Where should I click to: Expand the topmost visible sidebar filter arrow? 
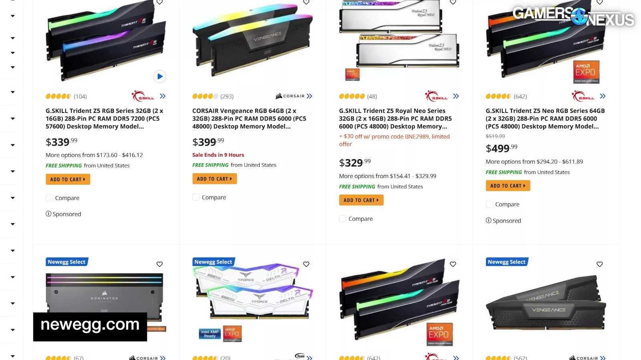[x=12, y=16]
